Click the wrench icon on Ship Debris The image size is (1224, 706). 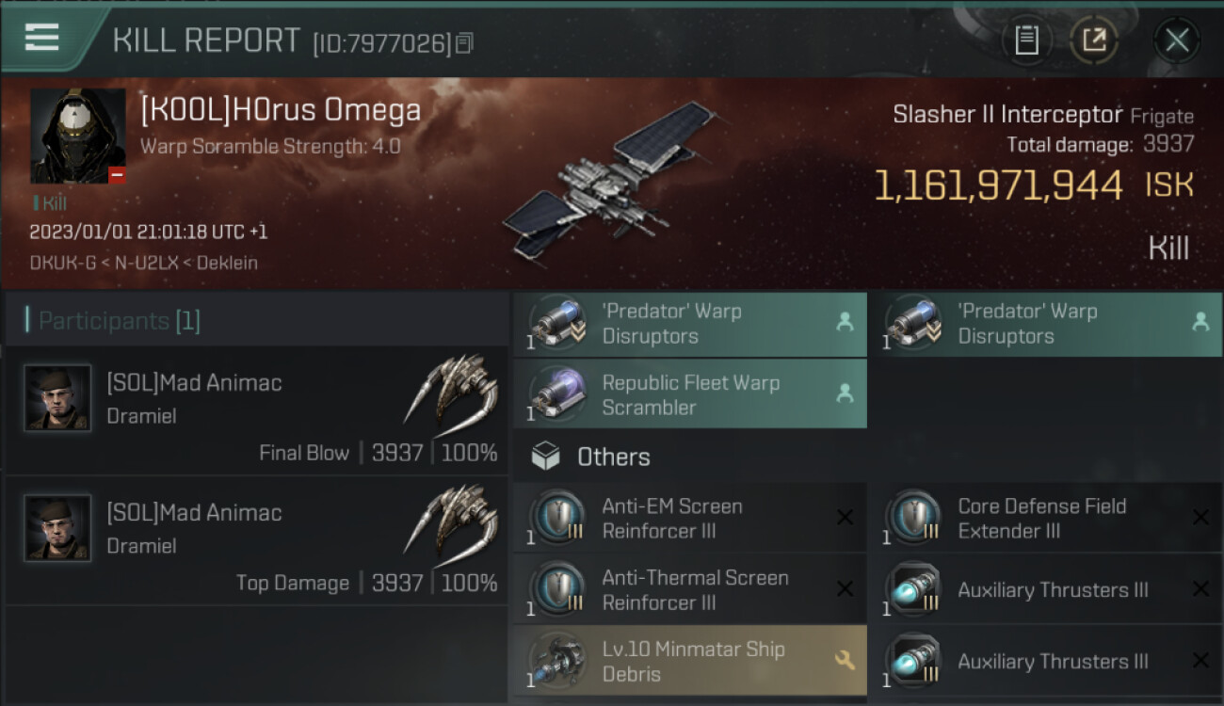click(845, 660)
